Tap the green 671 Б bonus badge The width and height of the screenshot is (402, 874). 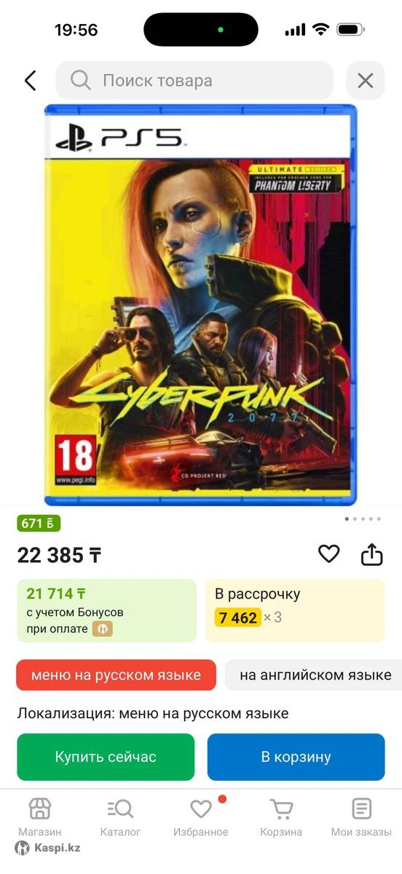[39, 524]
